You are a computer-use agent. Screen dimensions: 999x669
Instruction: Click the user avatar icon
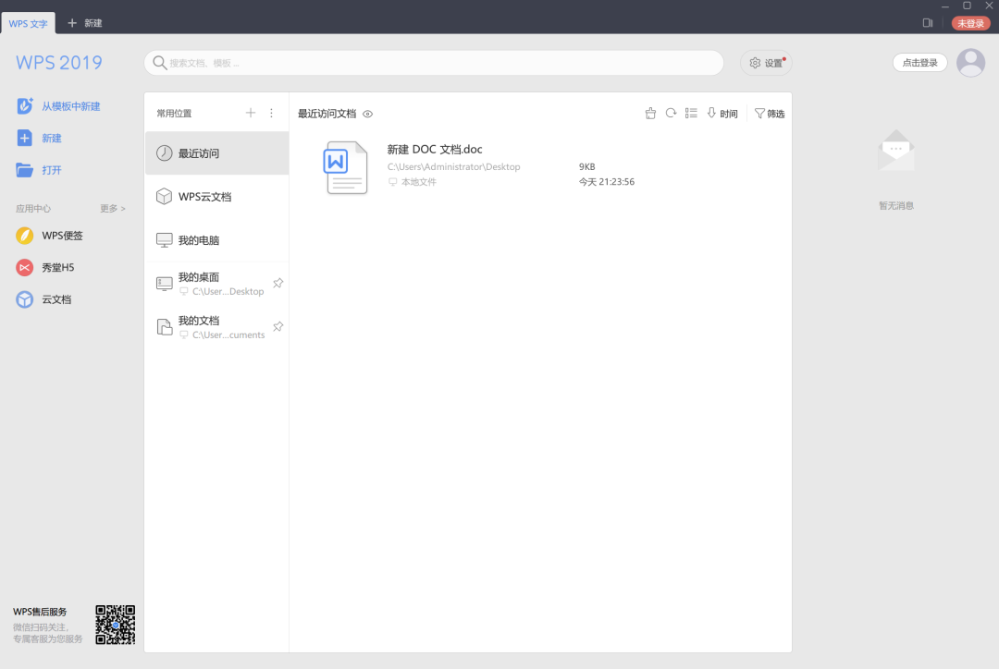click(971, 63)
